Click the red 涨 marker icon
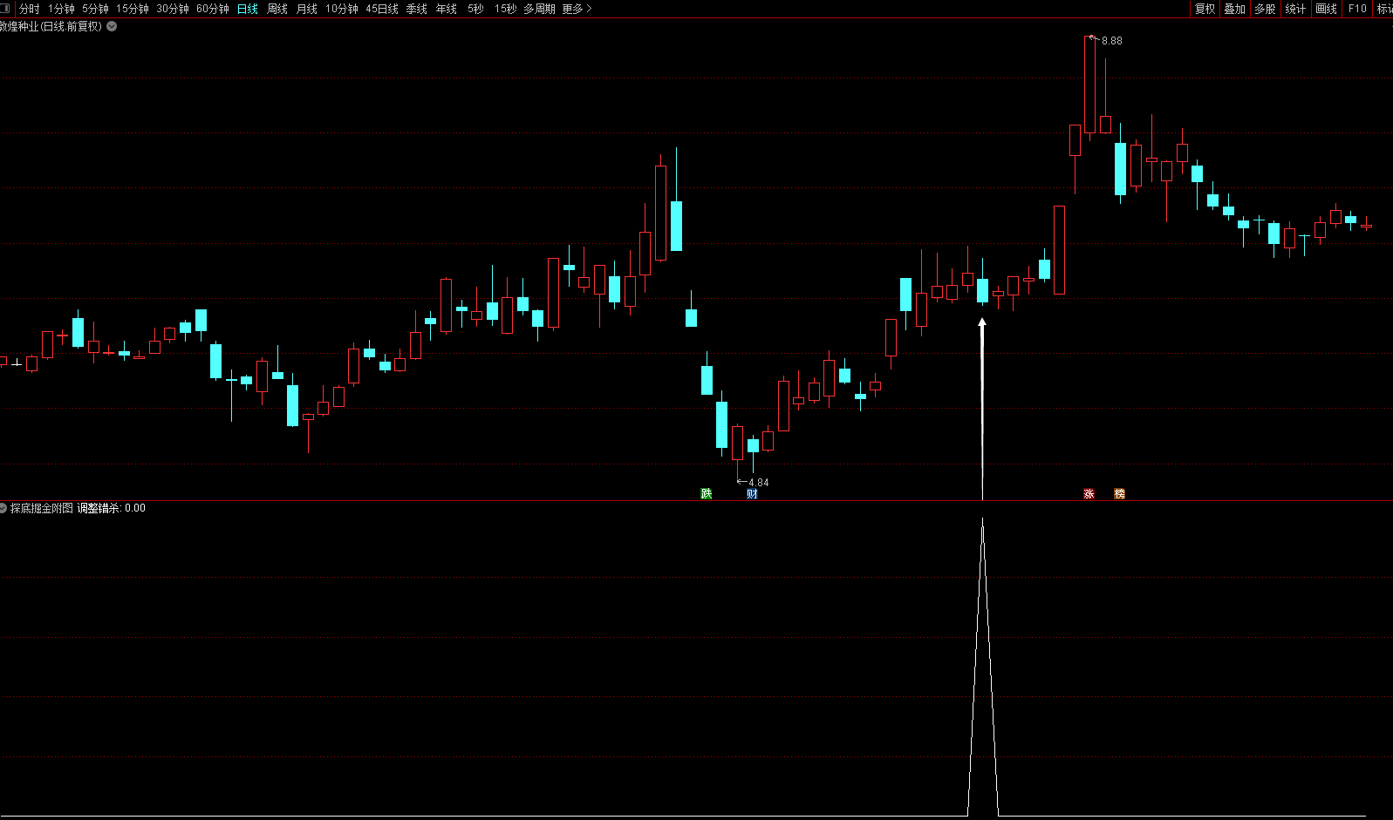This screenshot has width=1393, height=820. [x=1089, y=494]
